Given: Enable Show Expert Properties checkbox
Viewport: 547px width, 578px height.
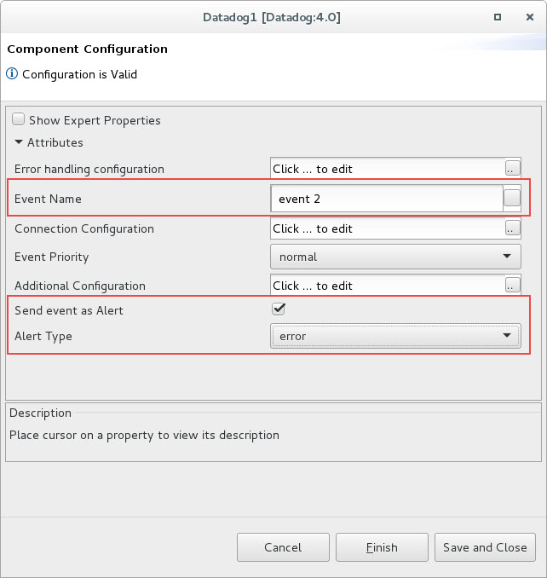Looking at the screenshot, I should [x=18, y=119].
